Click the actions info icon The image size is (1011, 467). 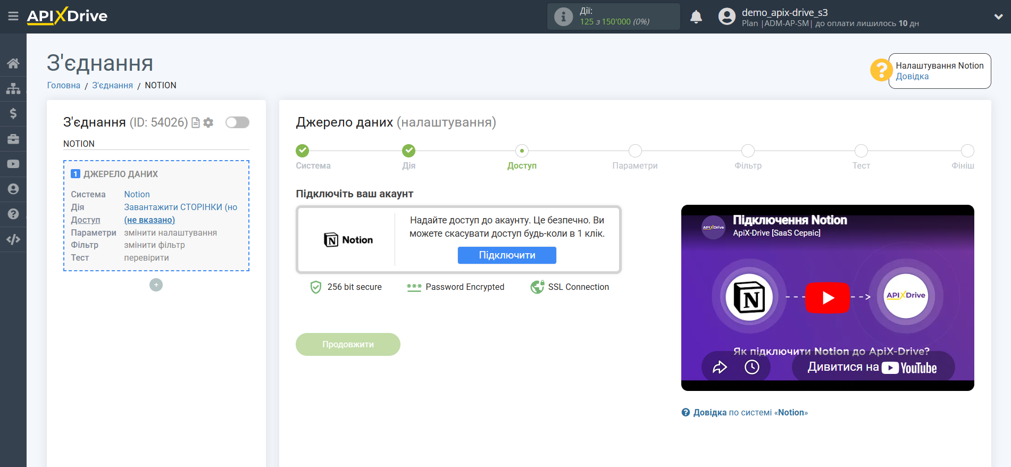click(x=563, y=16)
